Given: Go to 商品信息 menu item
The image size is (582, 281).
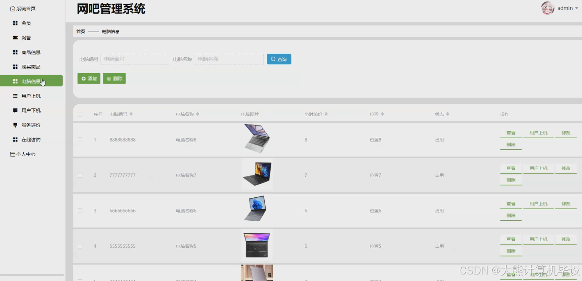Looking at the screenshot, I should point(31,52).
